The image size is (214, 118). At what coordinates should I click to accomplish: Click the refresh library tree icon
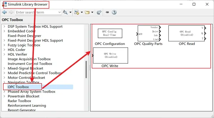(x=99, y=12)
